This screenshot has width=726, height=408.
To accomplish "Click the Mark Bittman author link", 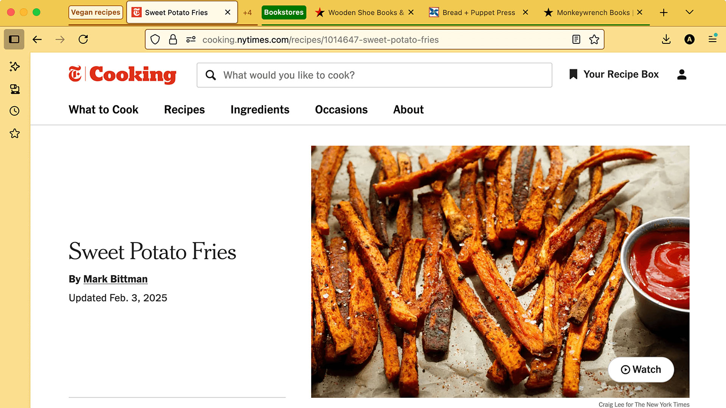I will [115, 279].
